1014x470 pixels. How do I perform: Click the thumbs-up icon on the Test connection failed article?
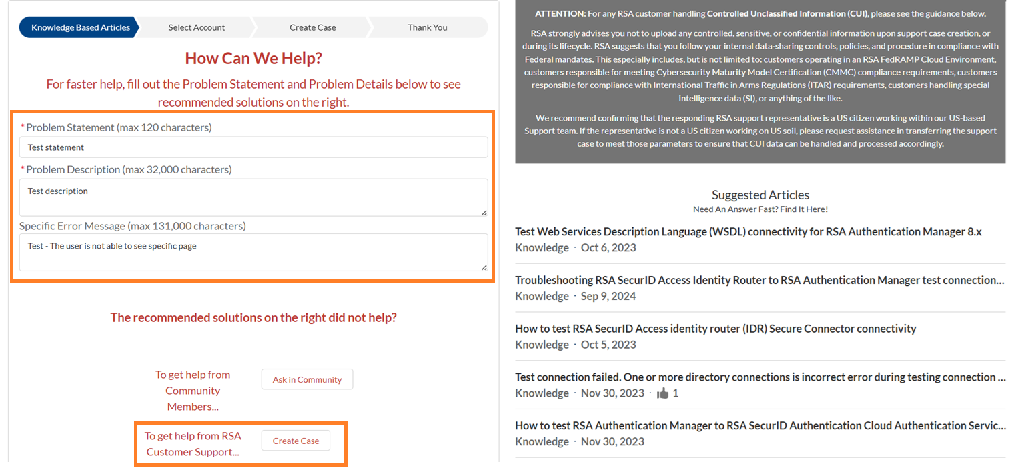pyautogui.click(x=662, y=393)
